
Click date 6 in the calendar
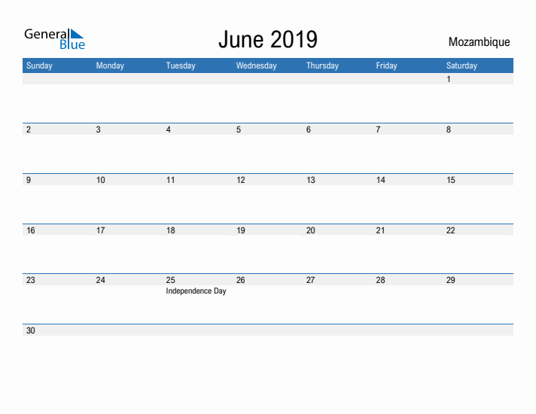pos(309,129)
